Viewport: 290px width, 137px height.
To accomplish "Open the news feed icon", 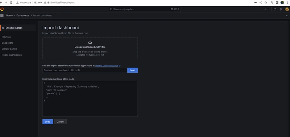I will coord(281,9).
